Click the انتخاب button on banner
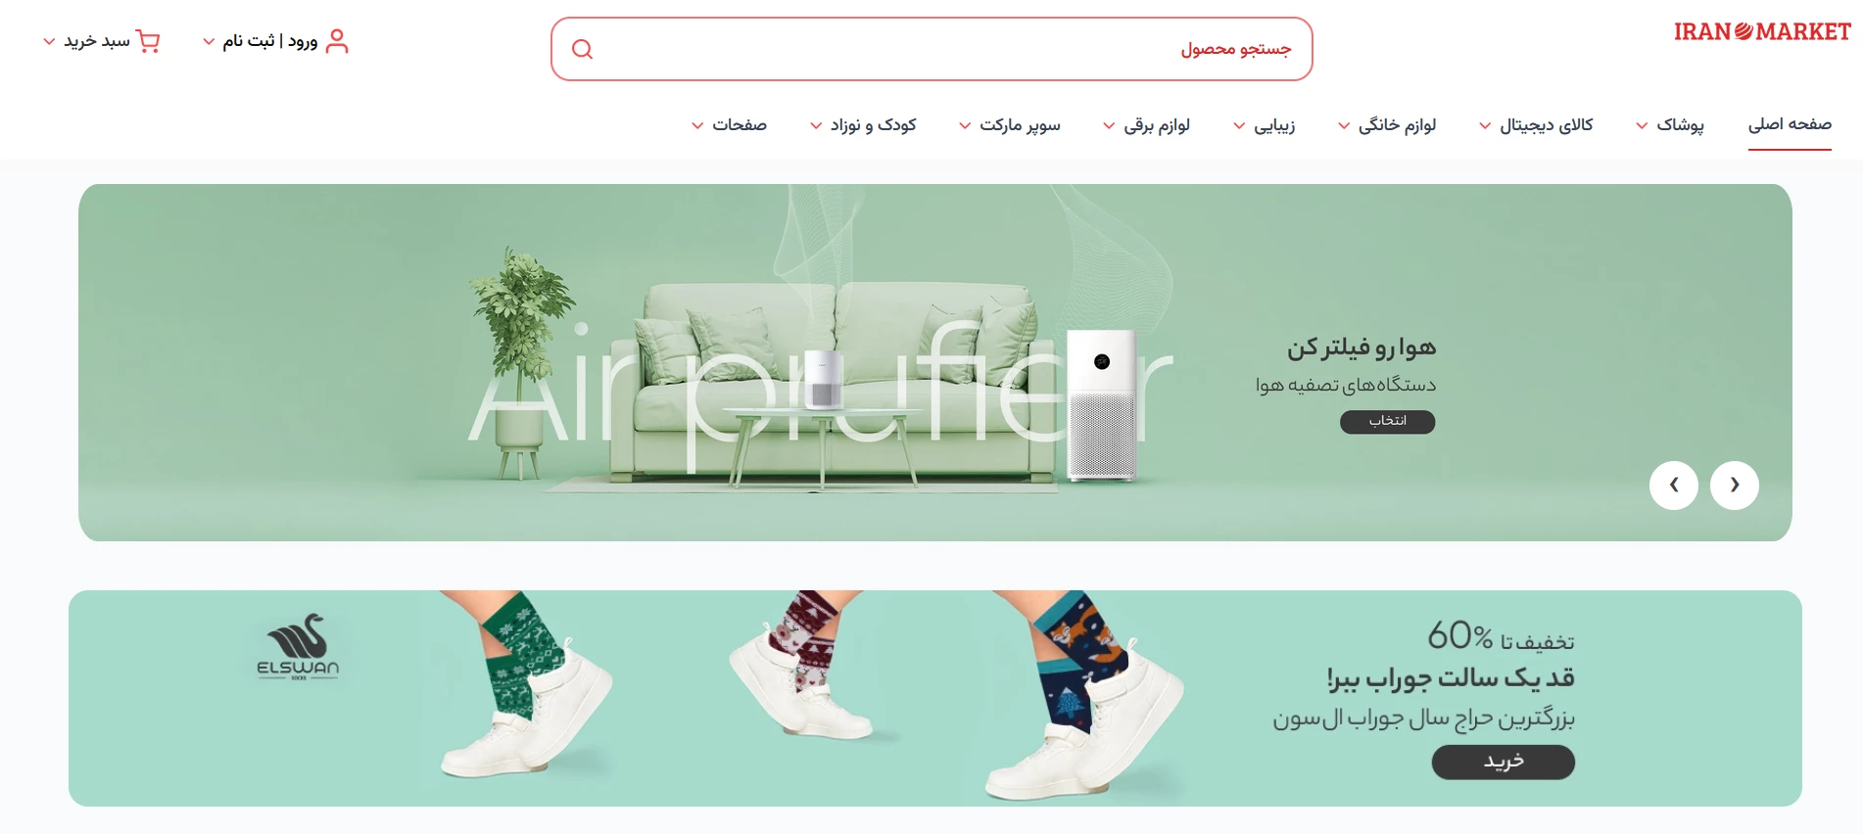Image resolution: width=1863 pixels, height=834 pixels. 1387,421
